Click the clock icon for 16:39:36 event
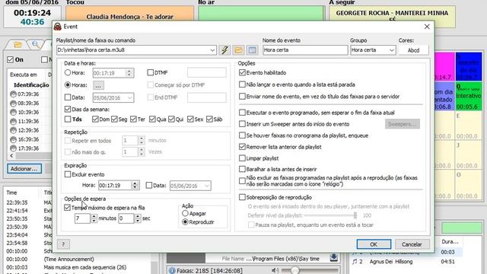The width and height of the screenshot is (487, 274). click(x=13, y=139)
